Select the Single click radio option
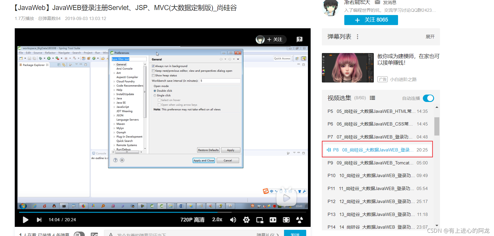Image resolution: width=494 pixels, height=236 pixels. coord(155,95)
